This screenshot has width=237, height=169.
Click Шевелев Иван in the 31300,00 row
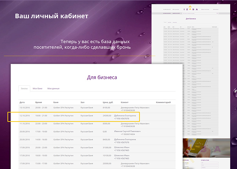coord(122,147)
